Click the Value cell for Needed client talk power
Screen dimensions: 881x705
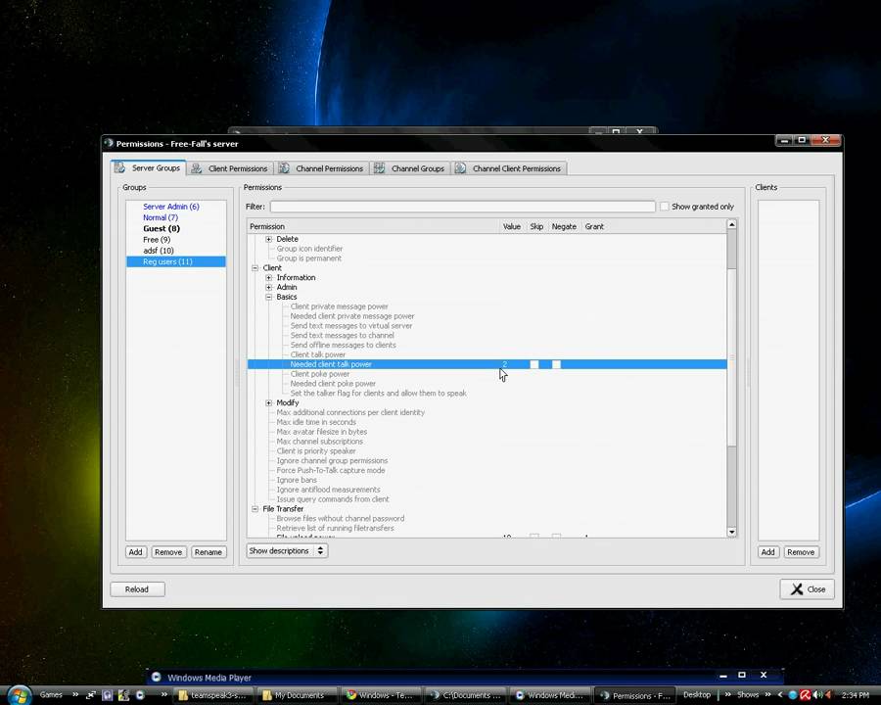click(x=510, y=364)
